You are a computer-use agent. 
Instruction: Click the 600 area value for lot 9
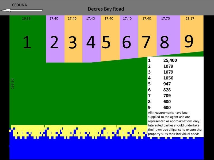167,107
